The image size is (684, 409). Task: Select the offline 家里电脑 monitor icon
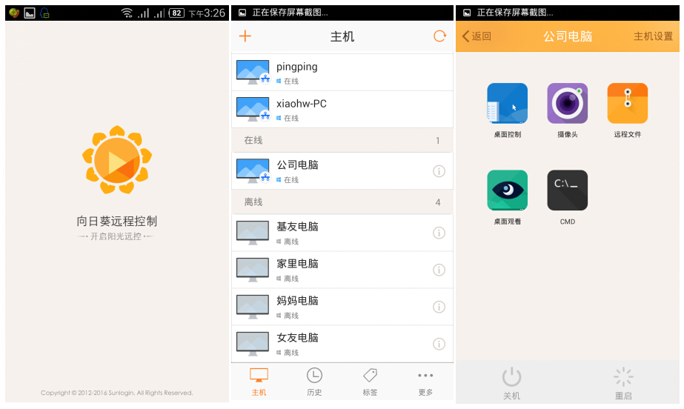pos(253,270)
